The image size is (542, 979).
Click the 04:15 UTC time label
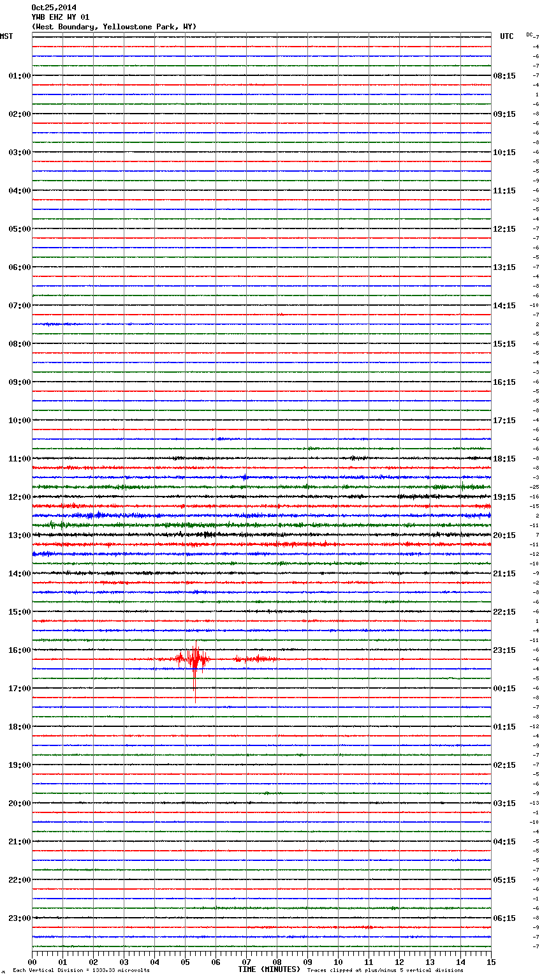pos(504,842)
